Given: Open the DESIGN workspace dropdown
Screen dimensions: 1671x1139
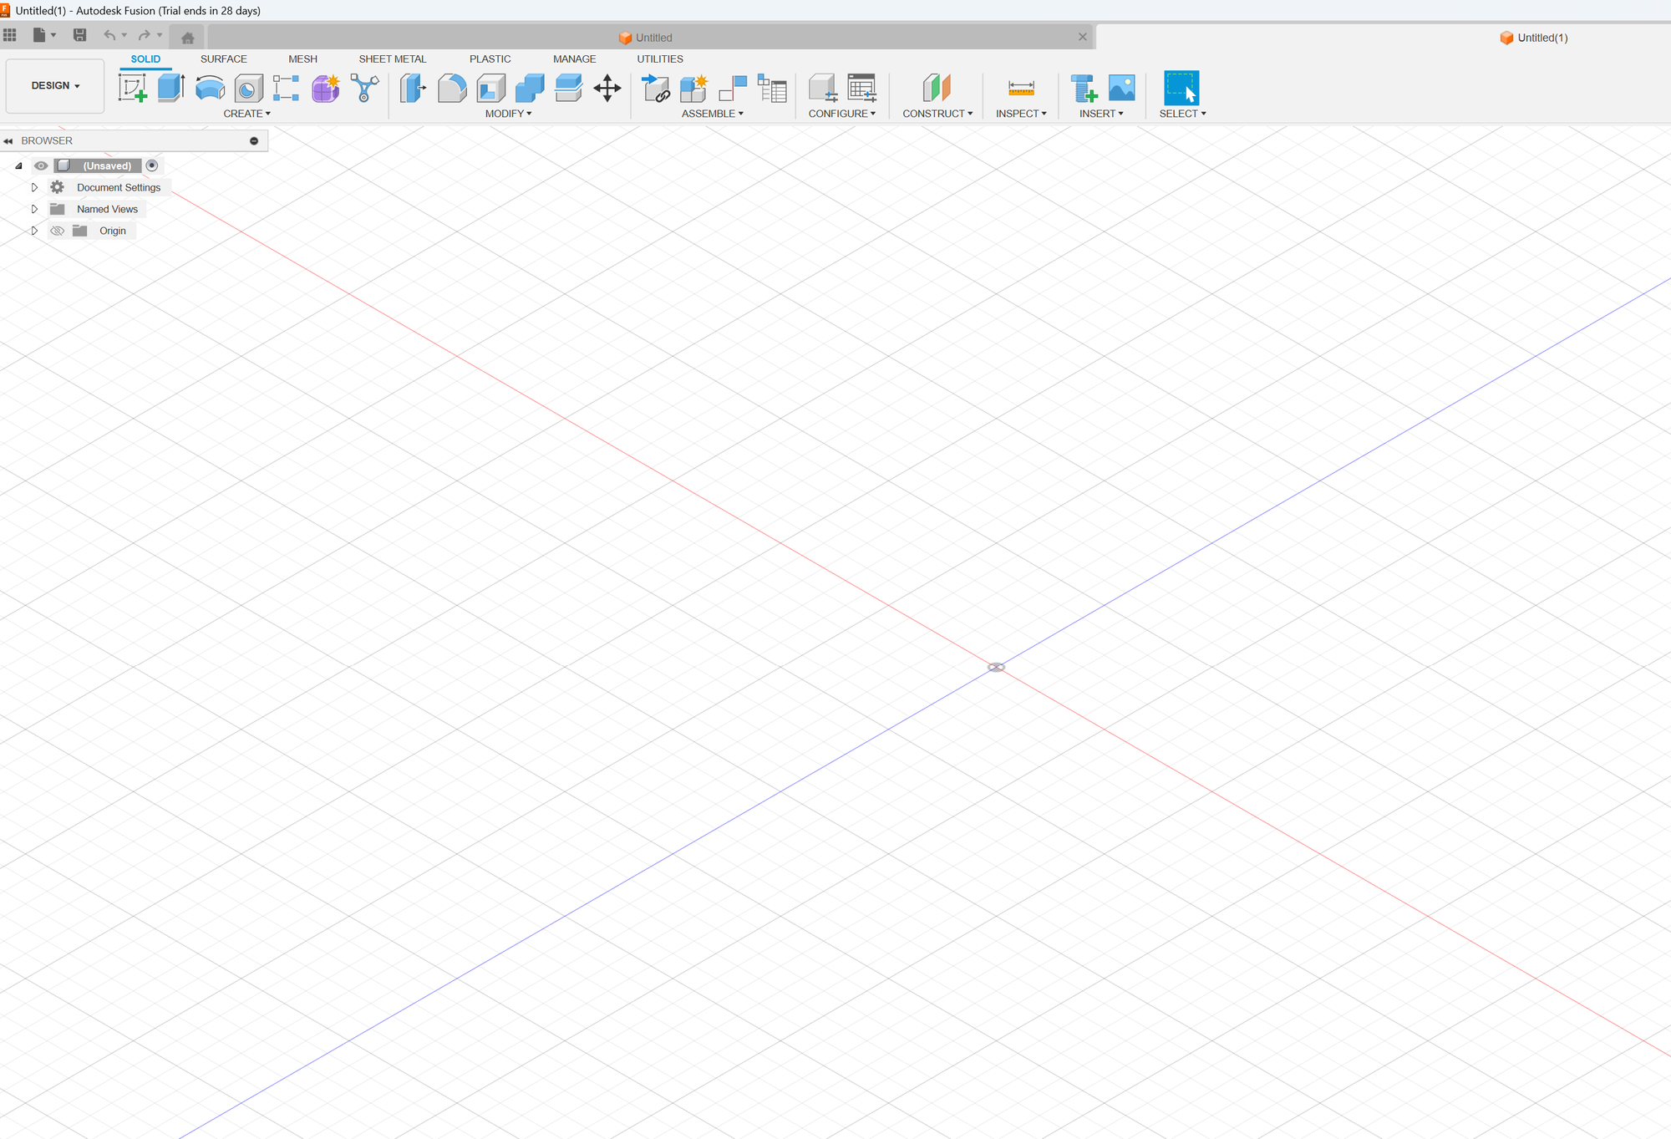Looking at the screenshot, I should click(55, 85).
